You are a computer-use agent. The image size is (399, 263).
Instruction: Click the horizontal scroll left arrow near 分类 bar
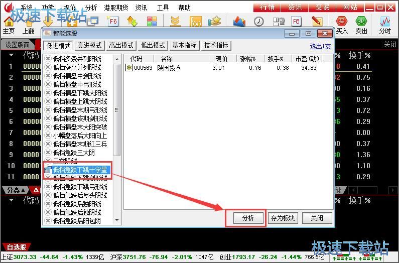pyautogui.click(x=353, y=190)
